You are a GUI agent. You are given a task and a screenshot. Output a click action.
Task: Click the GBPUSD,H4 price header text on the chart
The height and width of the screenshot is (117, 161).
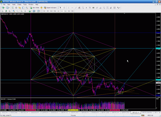(x=12, y=14)
